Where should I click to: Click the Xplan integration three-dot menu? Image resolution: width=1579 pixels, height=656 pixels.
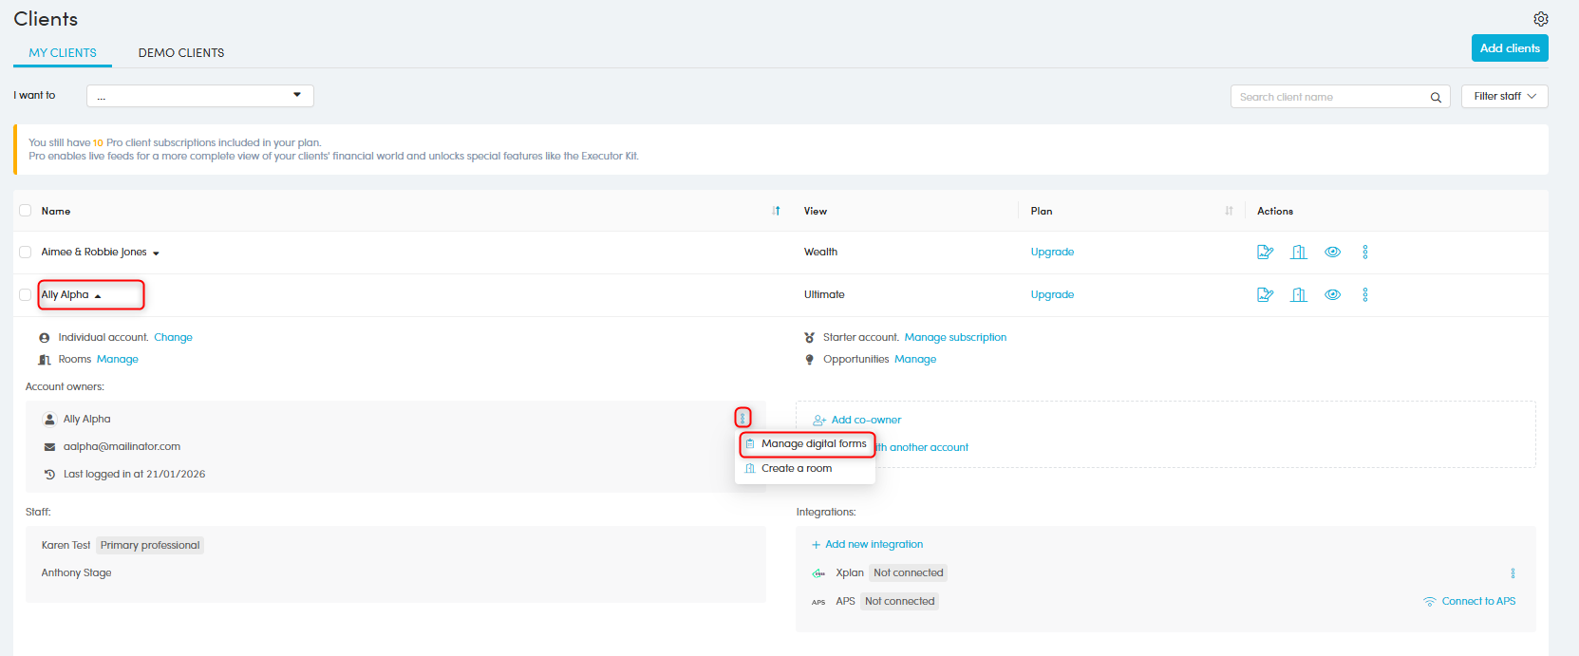[x=1513, y=573]
